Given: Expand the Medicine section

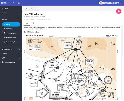Looking at the screenshot, I should pyautogui.click(x=11, y=54).
